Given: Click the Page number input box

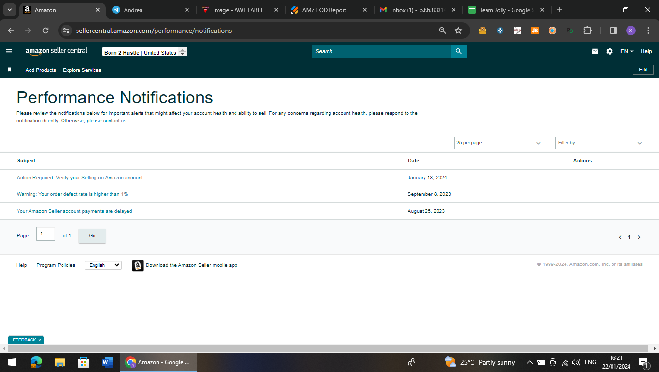Looking at the screenshot, I should coord(46,233).
